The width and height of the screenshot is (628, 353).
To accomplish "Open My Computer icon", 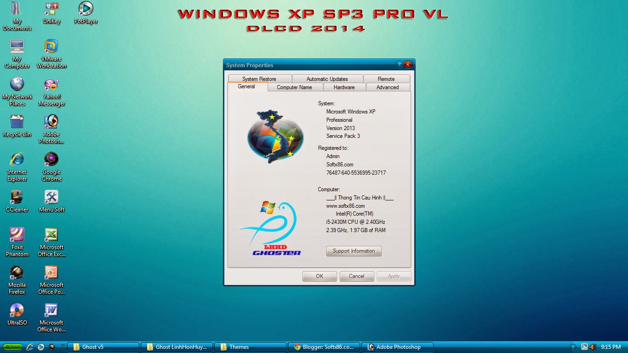I will coord(17,54).
